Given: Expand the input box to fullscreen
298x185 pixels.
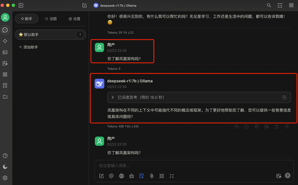Looking at the screenshot, I should [x=172, y=176].
